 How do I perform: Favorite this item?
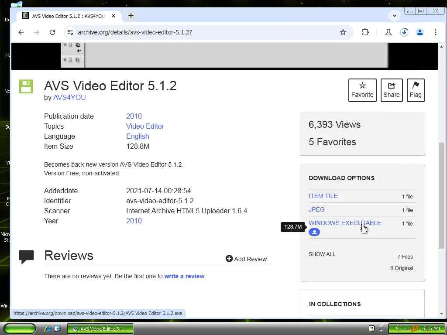(x=362, y=90)
